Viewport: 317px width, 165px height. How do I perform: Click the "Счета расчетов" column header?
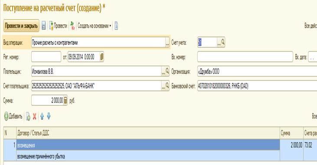(x=310, y=133)
